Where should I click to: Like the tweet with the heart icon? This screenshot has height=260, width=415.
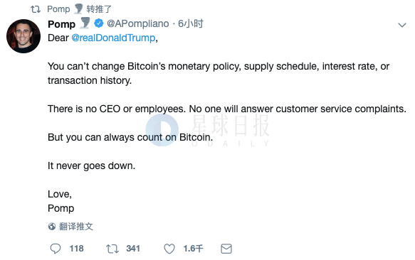[x=169, y=249]
